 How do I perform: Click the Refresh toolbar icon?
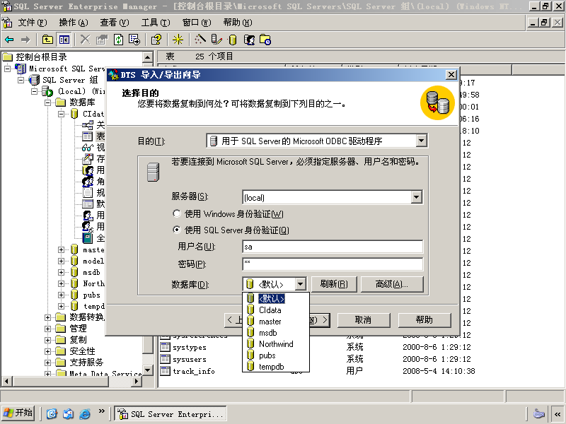click(x=118, y=40)
